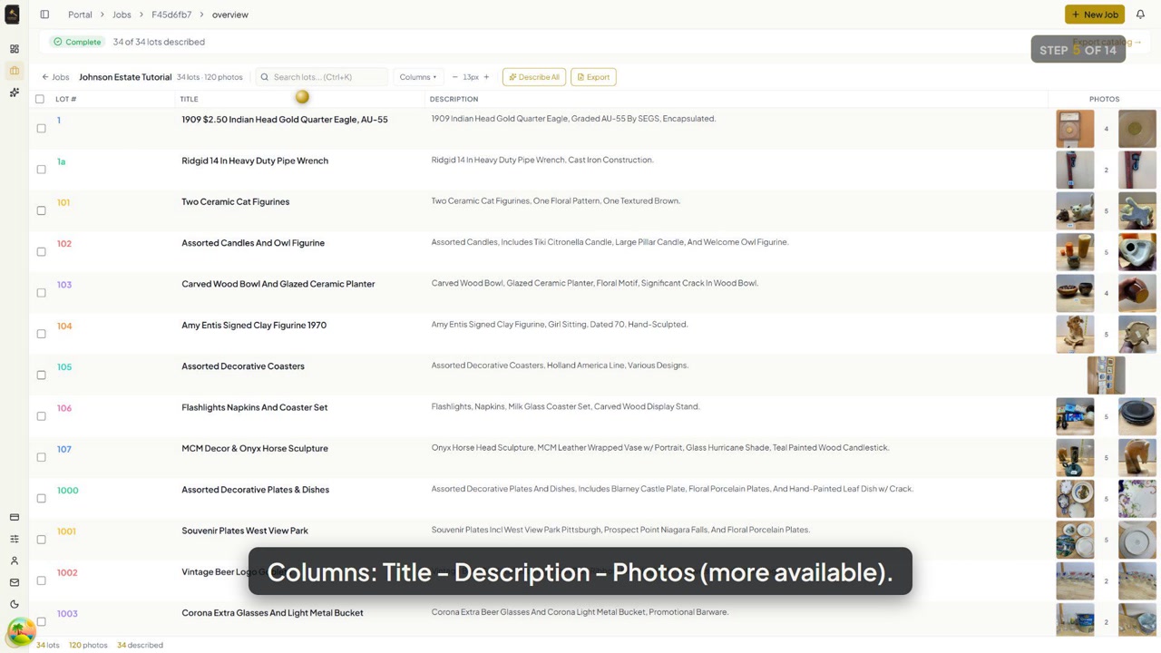1161x653 pixels.
Task: Click the search magnifier icon
Action: pos(265,77)
